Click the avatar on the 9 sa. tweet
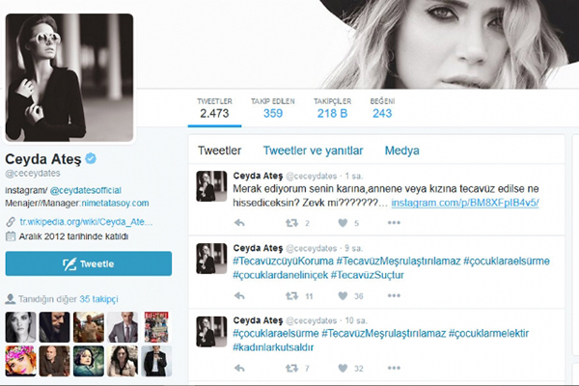 (211, 259)
